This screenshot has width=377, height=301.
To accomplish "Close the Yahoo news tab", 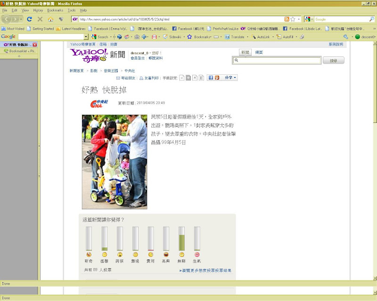I will 35,45.
